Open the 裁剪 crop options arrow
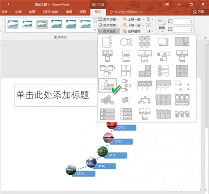 162,32
